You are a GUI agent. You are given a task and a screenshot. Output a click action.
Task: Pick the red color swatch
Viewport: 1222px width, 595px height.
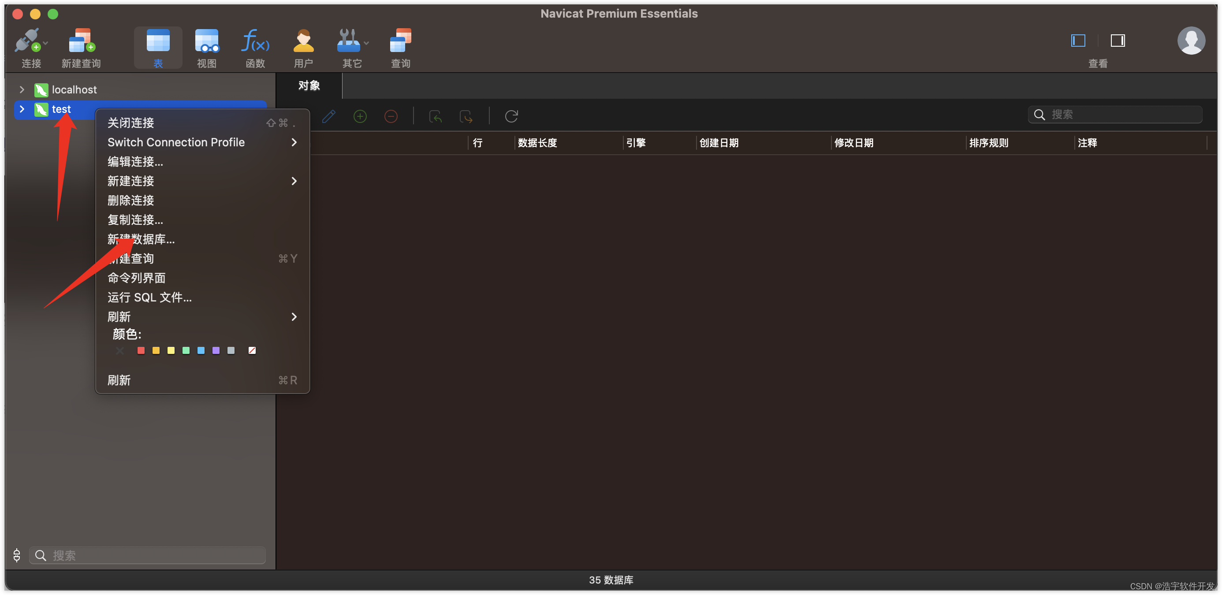click(x=141, y=350)
